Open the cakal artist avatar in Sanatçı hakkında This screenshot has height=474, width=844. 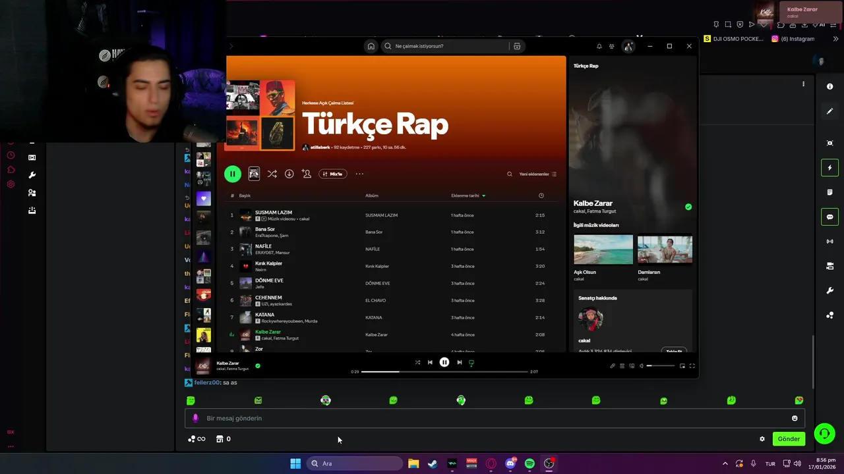click(590, 320)
